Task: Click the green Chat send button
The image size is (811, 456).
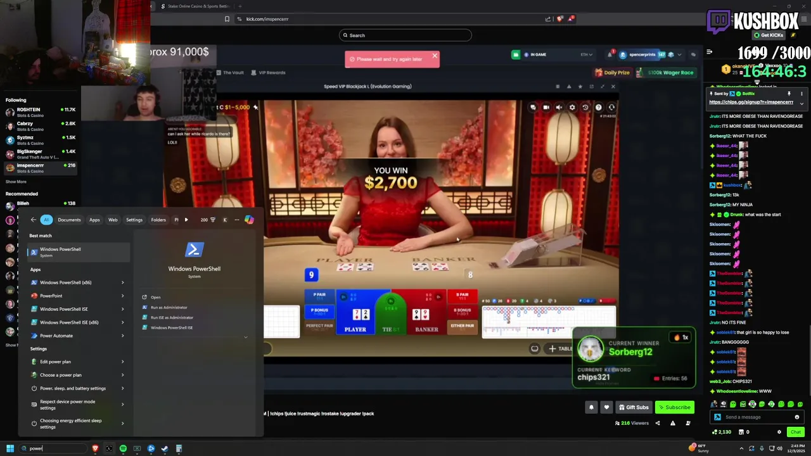Action: (796, 432)
